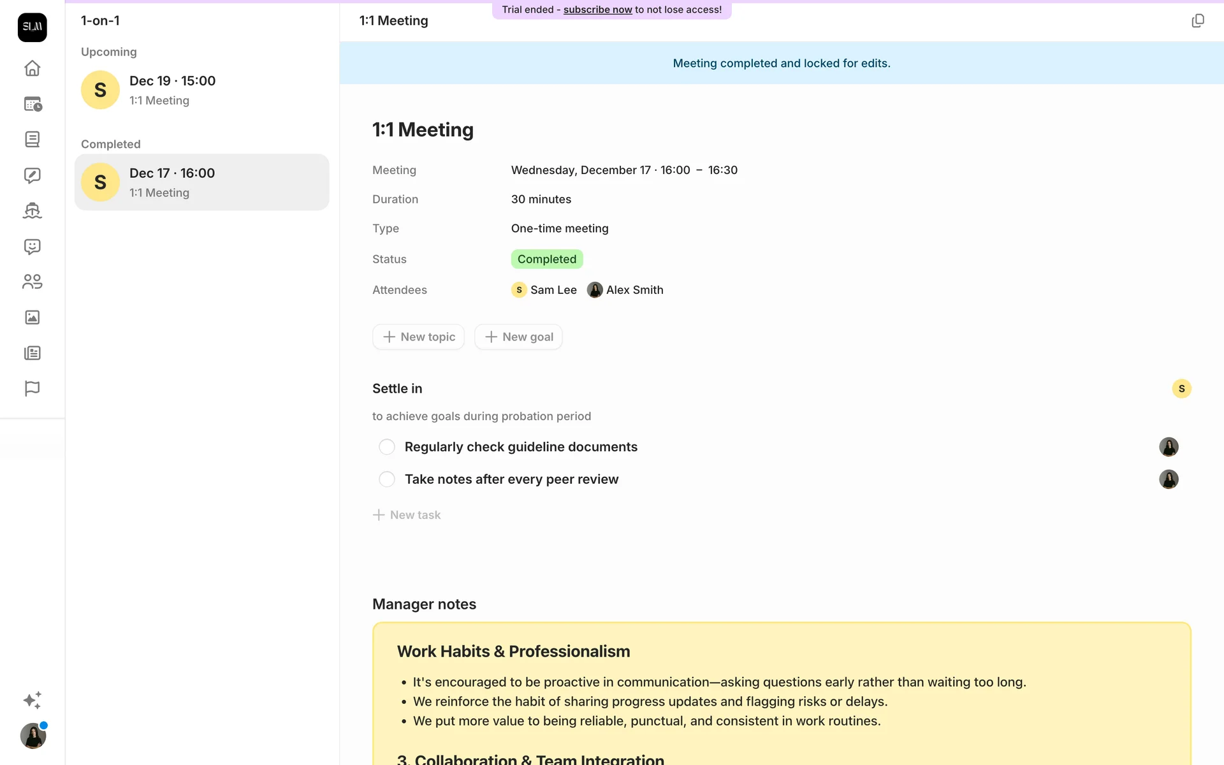
Task: Click the green Completed status badge
Action: tap(546, 259)
